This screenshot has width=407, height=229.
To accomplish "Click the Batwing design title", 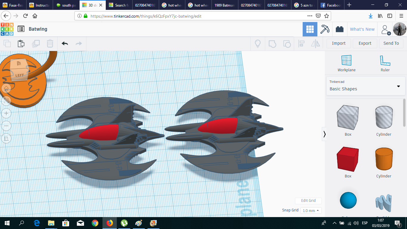I will coord(38,29).
